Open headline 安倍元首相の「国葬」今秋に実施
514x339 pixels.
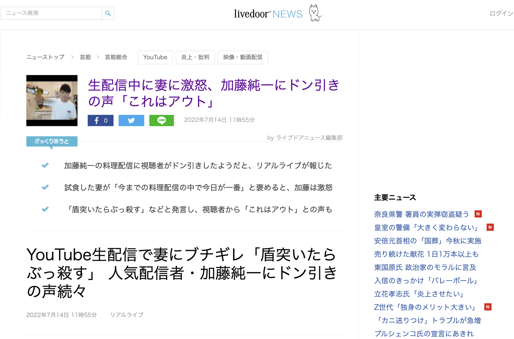click(428, 241)
